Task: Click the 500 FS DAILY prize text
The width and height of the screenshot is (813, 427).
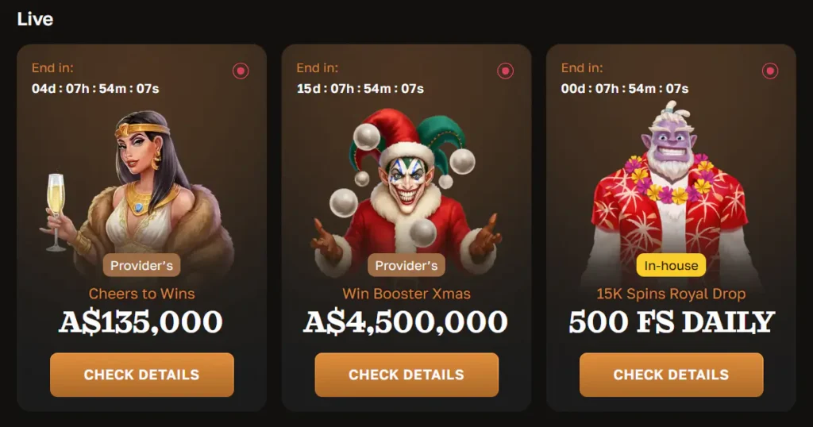Action: 672,321
